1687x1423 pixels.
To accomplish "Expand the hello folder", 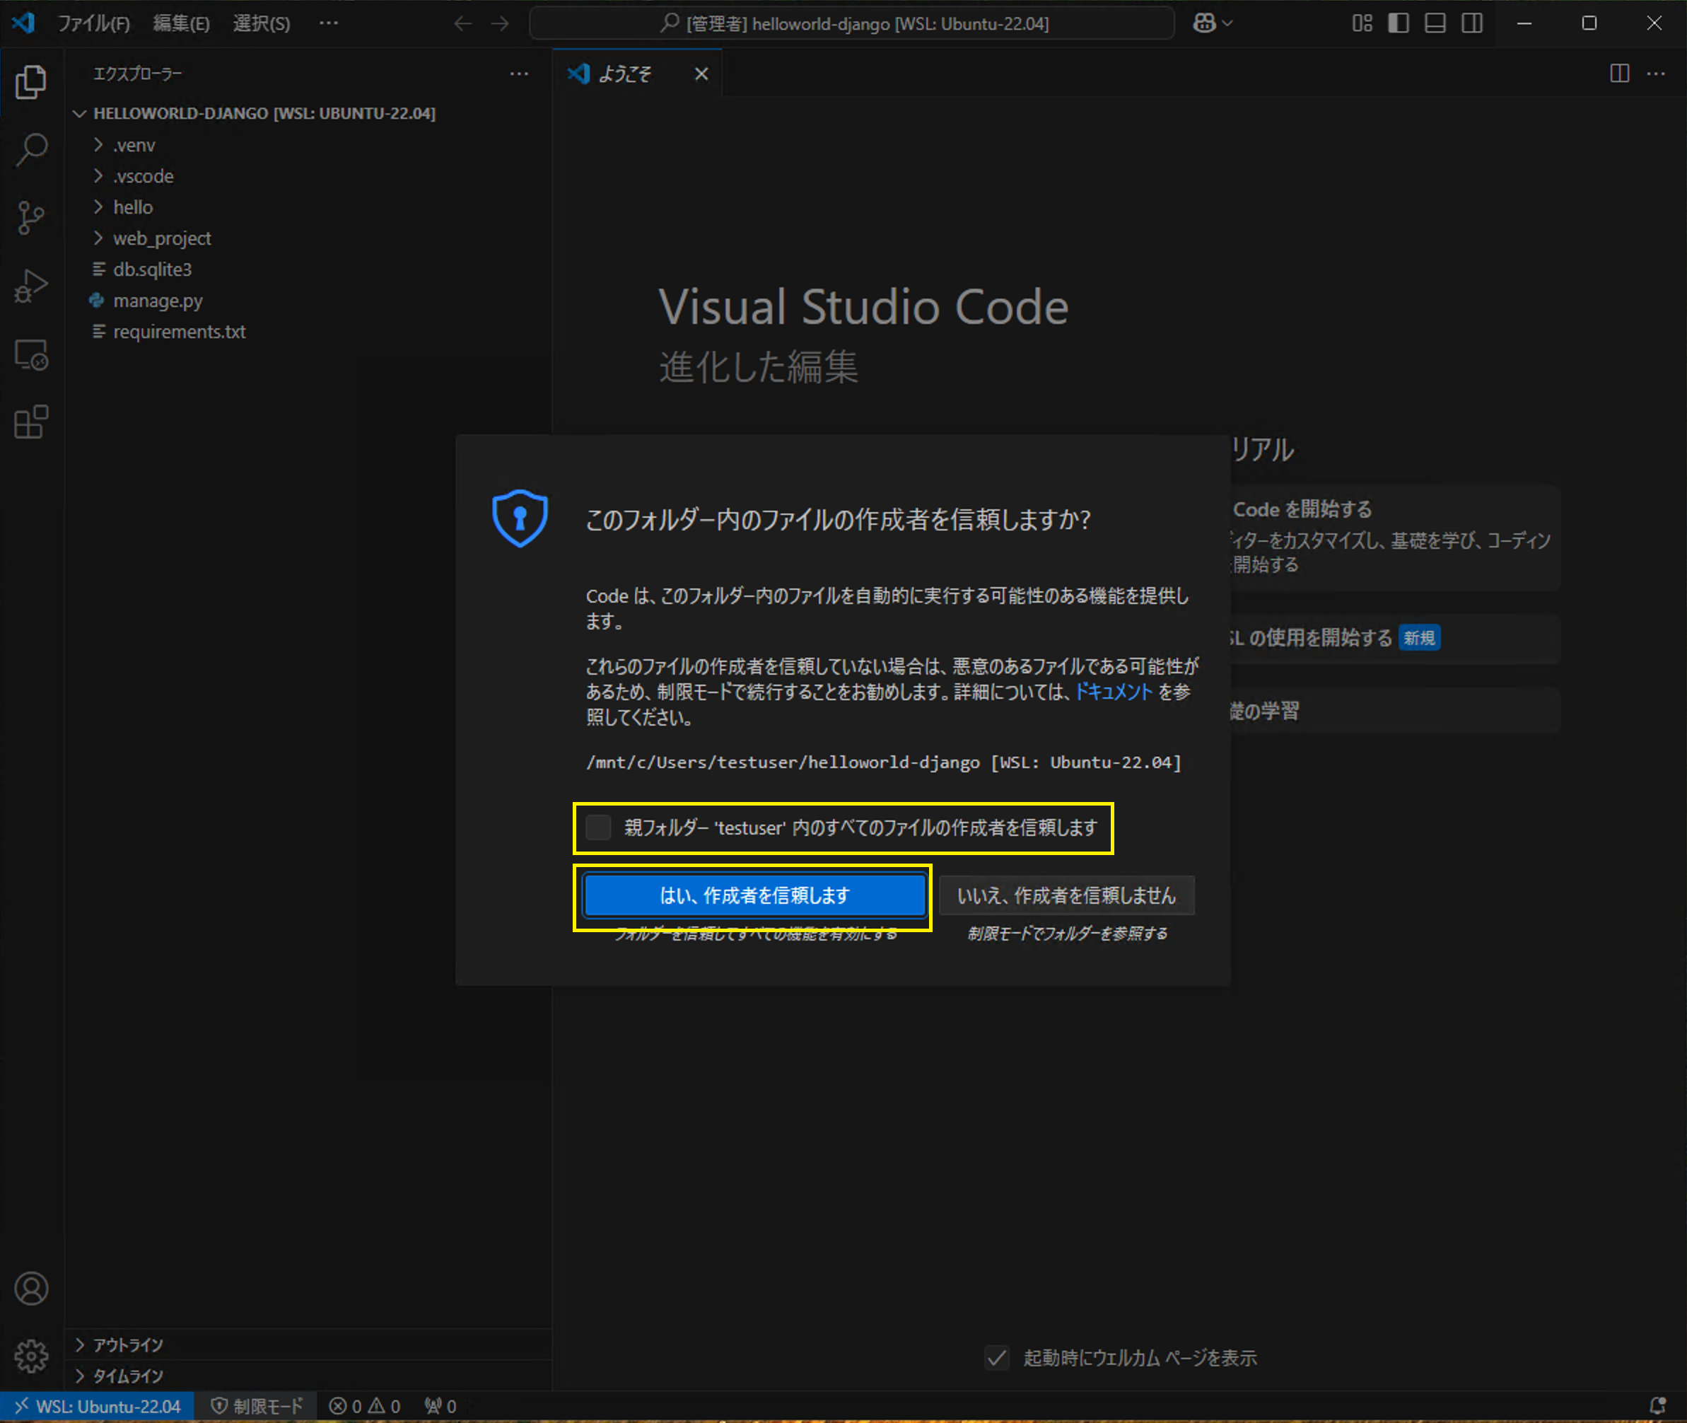I will pyautogui.click(x=308, y=207).
